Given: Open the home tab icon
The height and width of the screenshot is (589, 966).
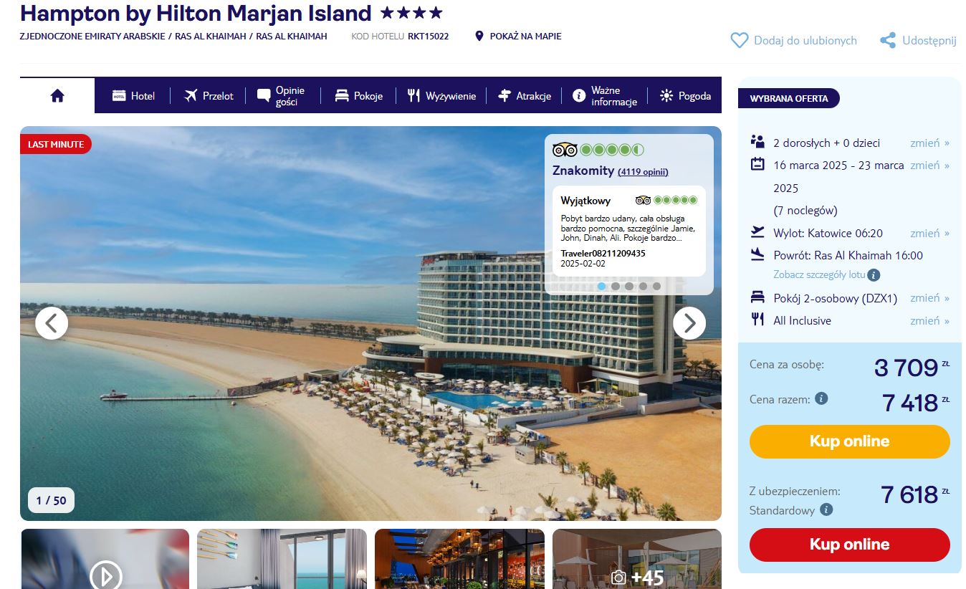Looking at the screenshot, I should (57, 95).
